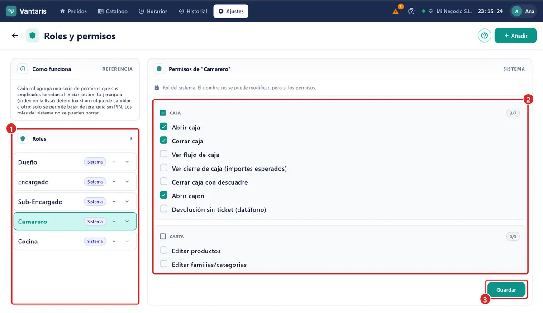This screenshot has width=543, height=313.
Task: Open the Pedidos tab
Action: click(x=73, y=11)
